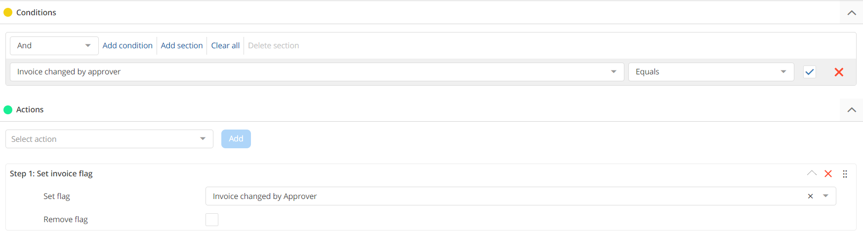The image size is (863, 232).
Task: Collapse Step 1 with the up caret
Action: (x=812, y=173)
